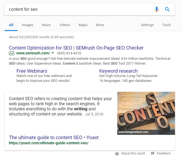Image resolution: width=182 pixels, height=158 pixels.
Task: Click the Content SEO thumbnail image
Action: pos(146,113)
